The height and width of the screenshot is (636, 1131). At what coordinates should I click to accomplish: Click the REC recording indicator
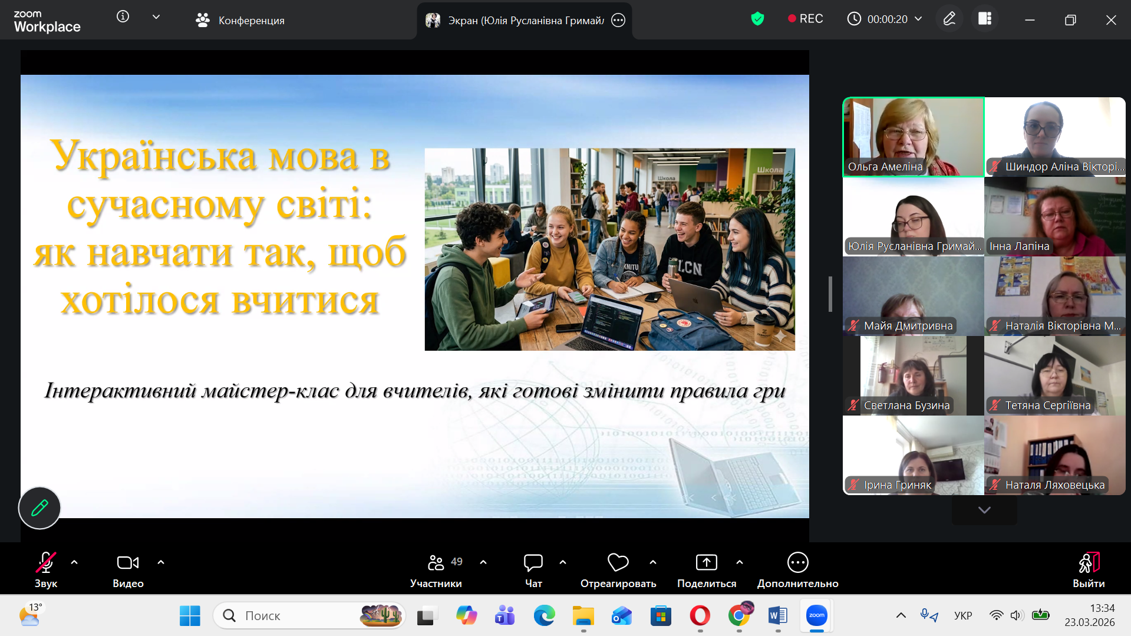[805, 19]
